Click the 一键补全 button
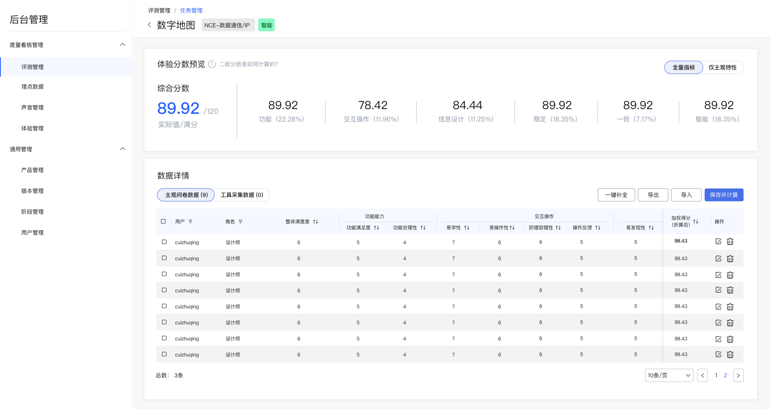770x409 pixels. pos(616,195)
